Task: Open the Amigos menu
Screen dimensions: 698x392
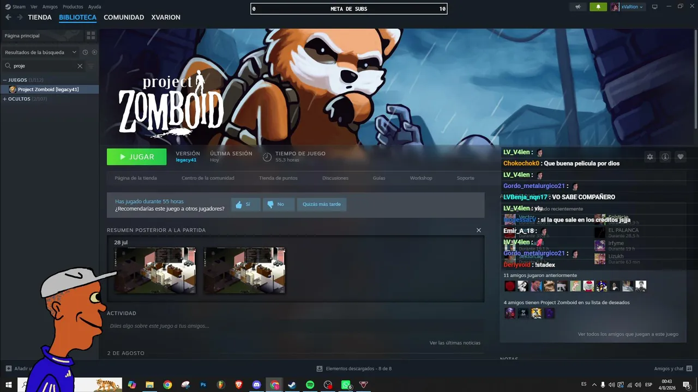Action: coord(50,7)
